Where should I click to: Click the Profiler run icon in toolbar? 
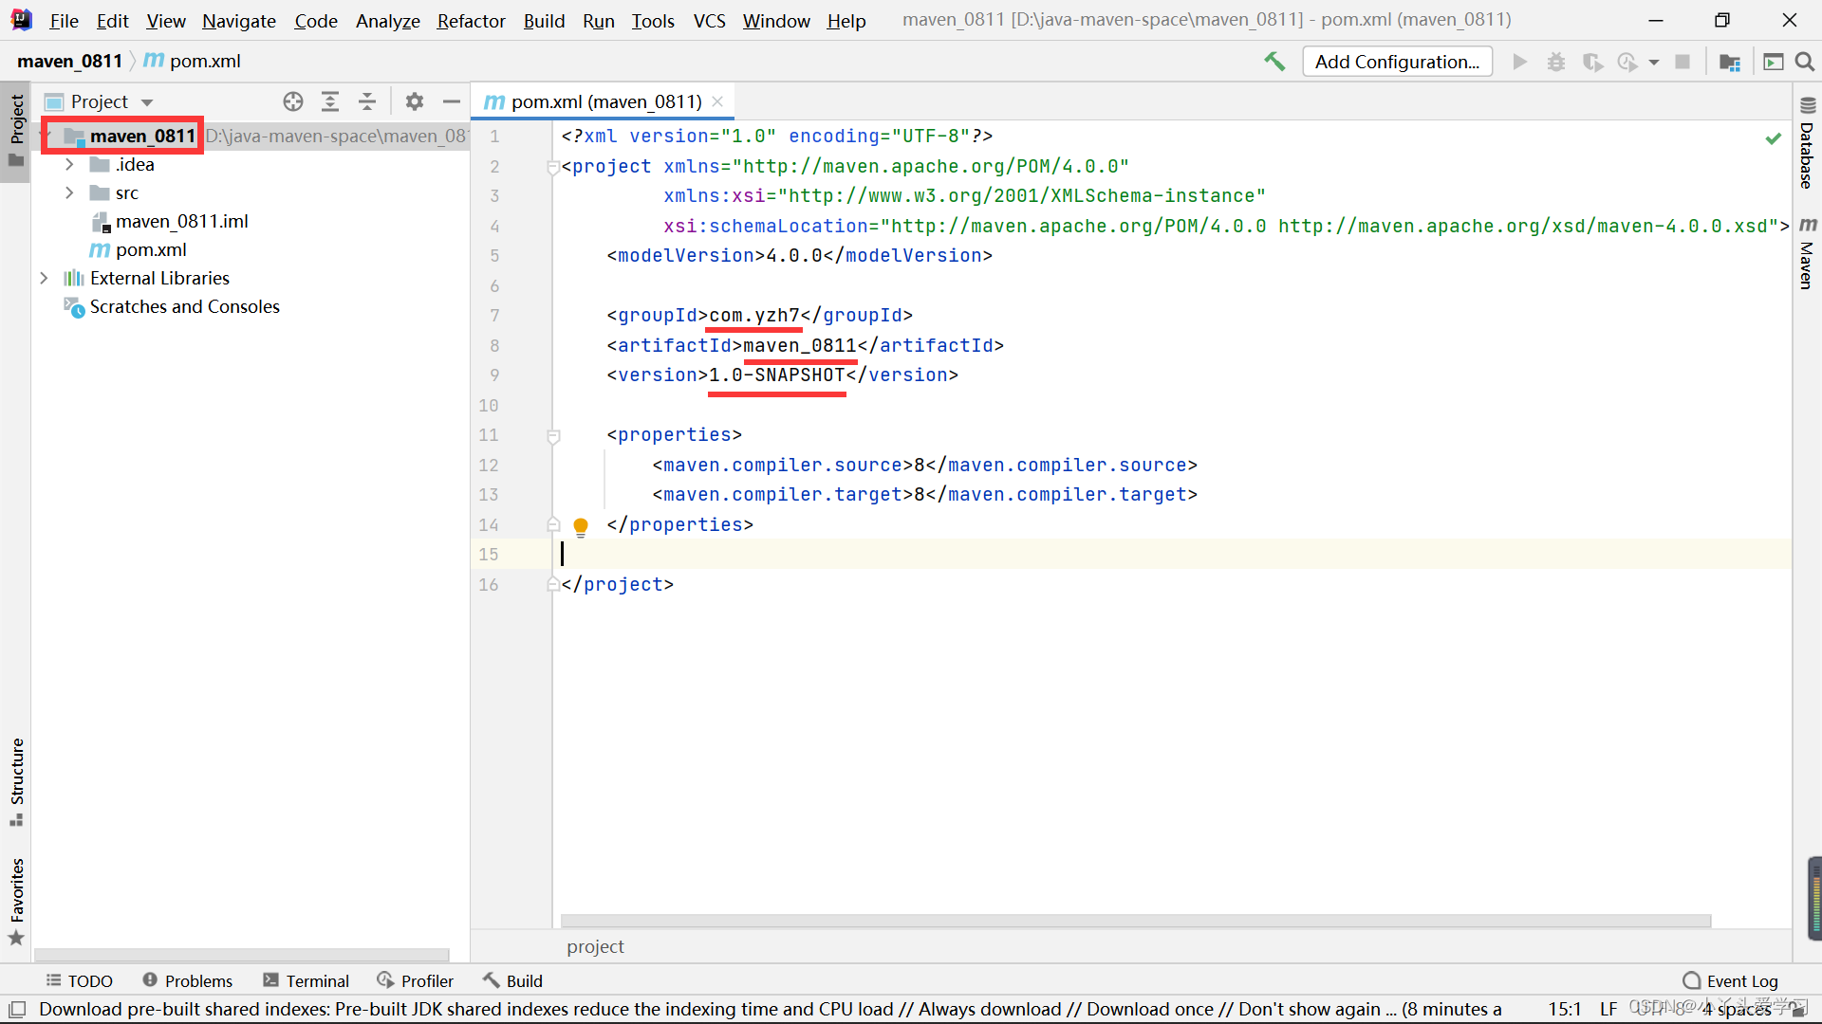pos(1627,62)
